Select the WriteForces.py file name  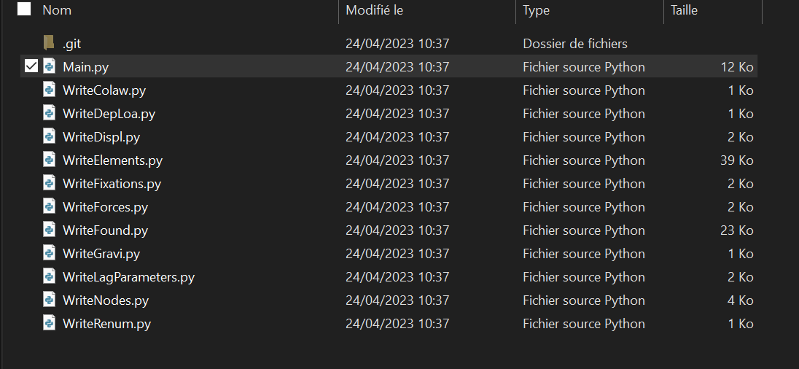click(105, 206)
